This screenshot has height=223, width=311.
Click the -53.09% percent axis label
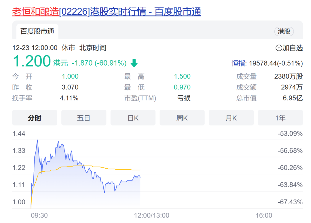290,134
